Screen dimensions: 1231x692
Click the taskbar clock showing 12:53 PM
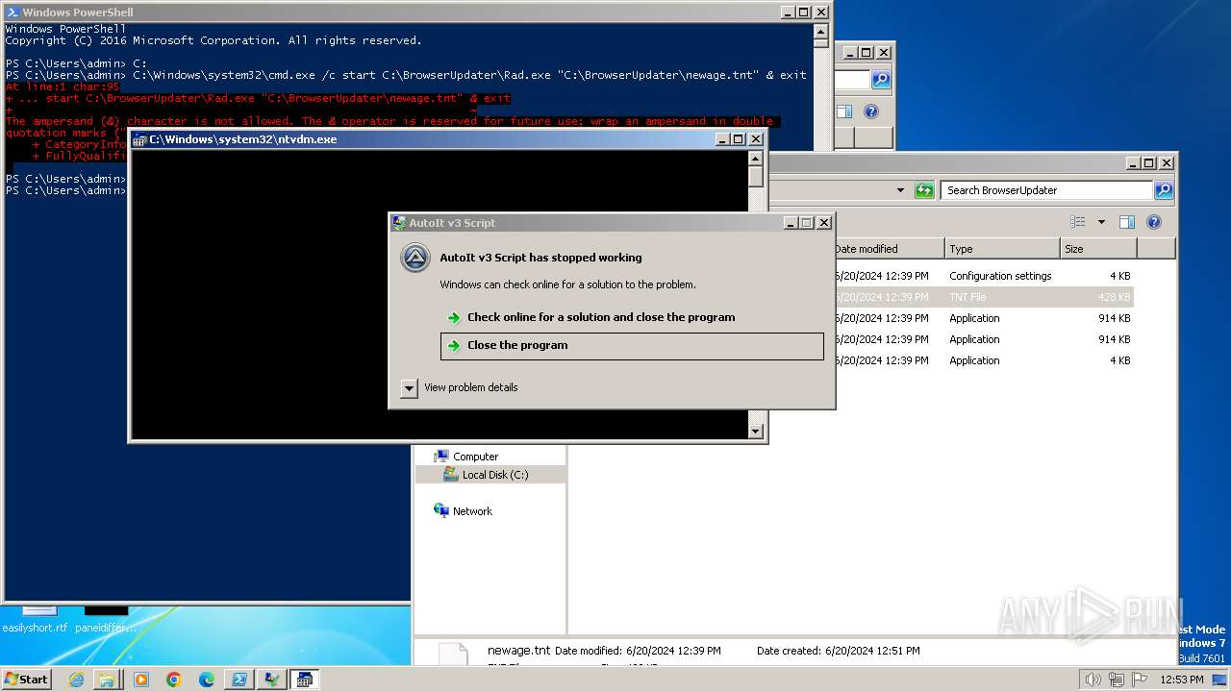coord(1182,680)
